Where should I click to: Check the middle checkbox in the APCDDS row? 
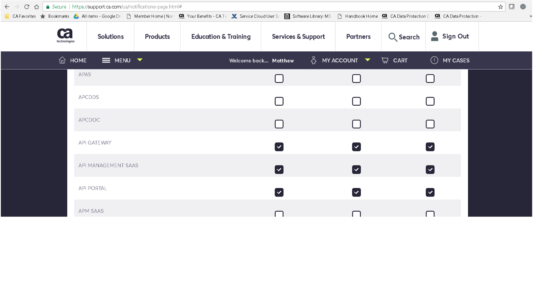click(x=357, y=101)
